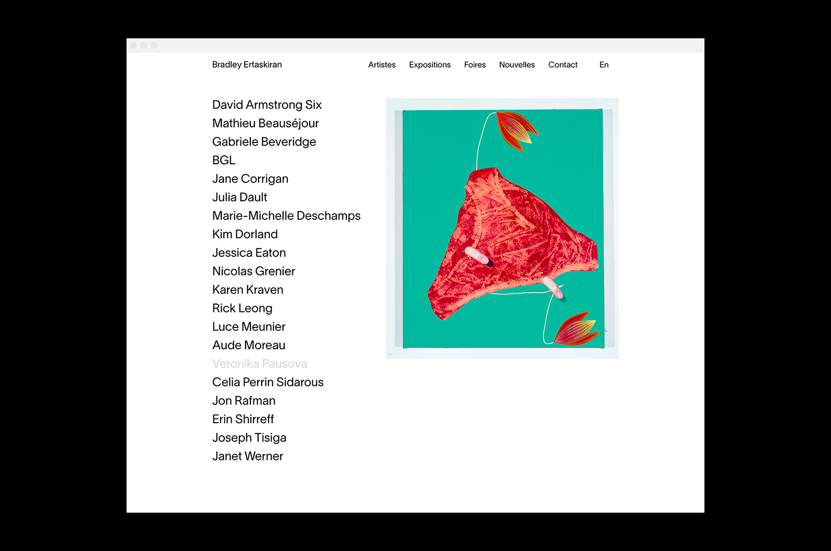Open Kim Dorland's artist page
Viewport: 831px width, 551px height.
(245, 234)
